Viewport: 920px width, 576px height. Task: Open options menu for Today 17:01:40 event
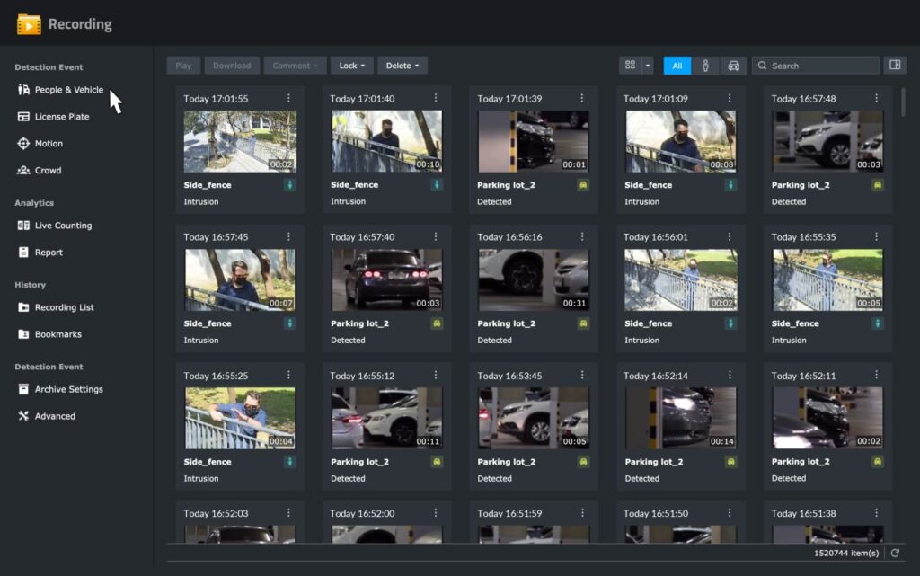tap(436, 98)
